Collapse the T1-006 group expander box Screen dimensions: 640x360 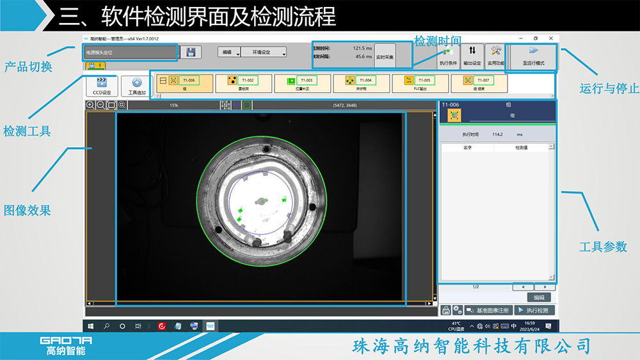click(x=163, y=81)
